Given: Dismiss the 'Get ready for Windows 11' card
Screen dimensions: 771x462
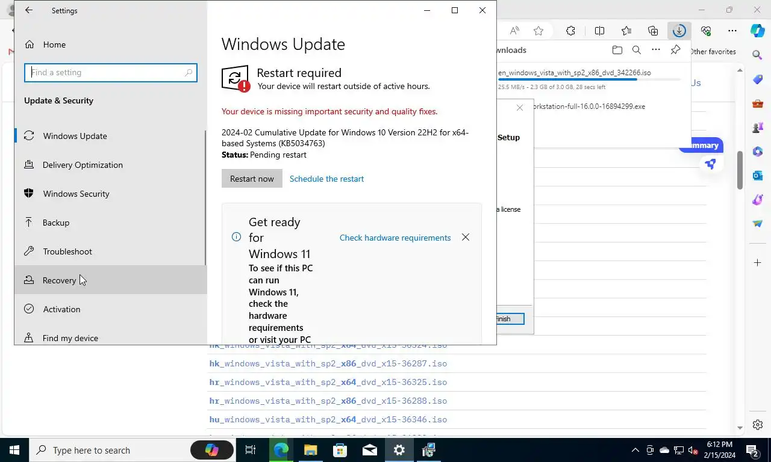Looking at the screenshot, I should tap(466, 237).
